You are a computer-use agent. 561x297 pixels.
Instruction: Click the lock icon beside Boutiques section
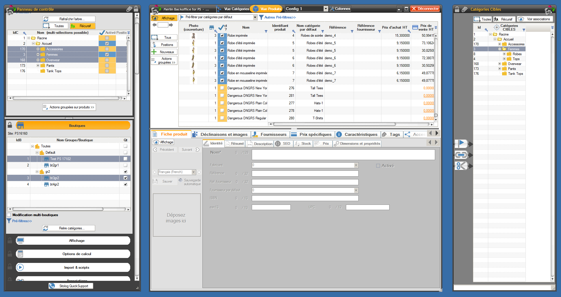click(x=10, y=125)
